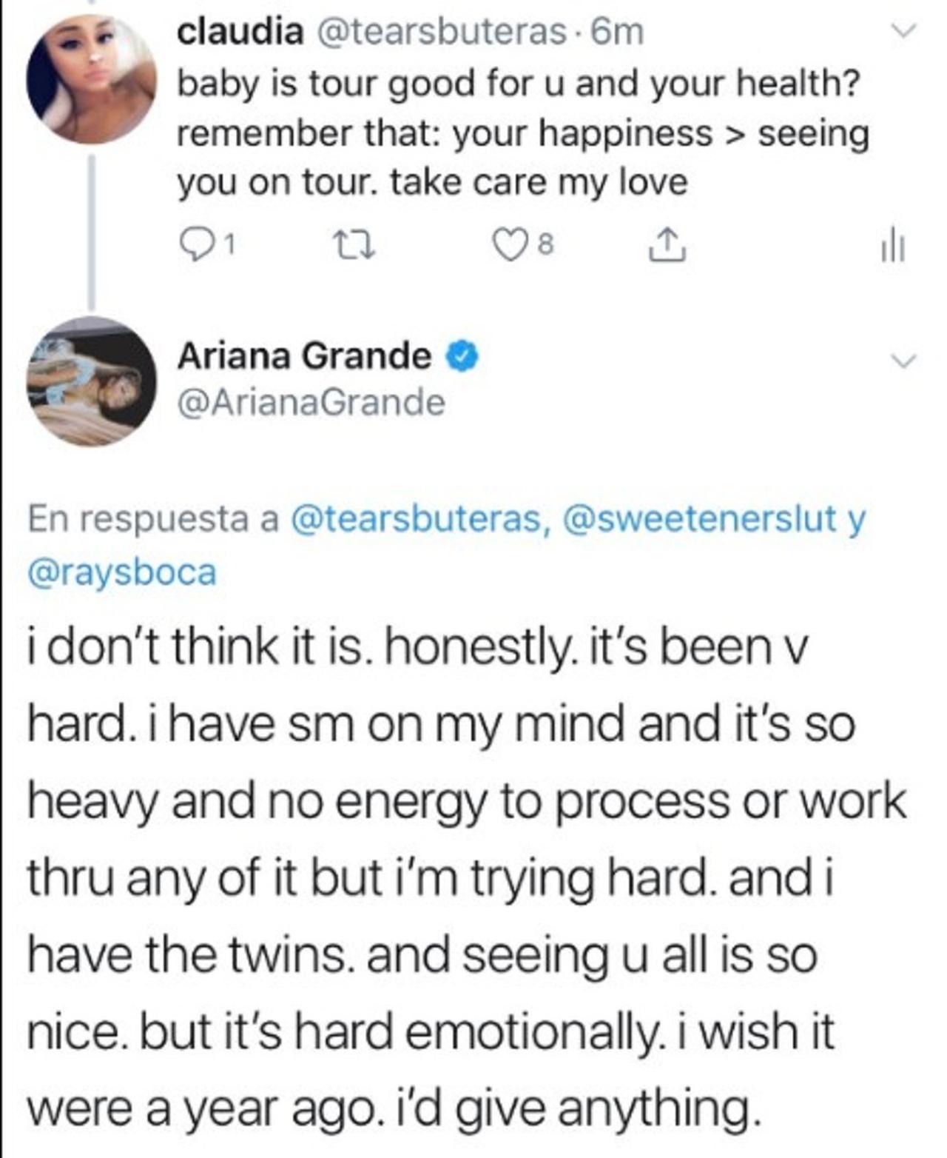The width and height of the screenshot is (947, 1158).
Task: Click the Ariana Grande display name
Action: [304, 358]
